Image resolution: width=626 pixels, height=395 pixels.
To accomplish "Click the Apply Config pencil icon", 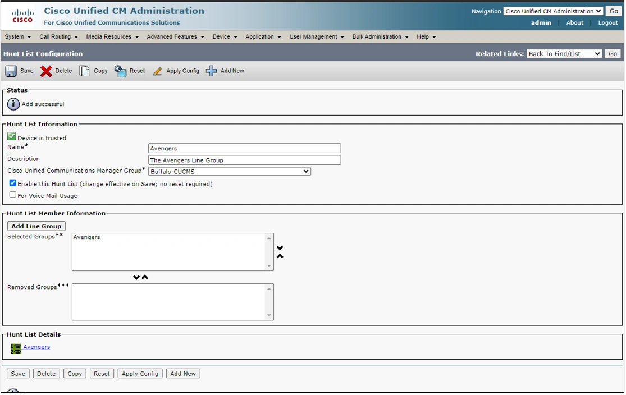I will point(158,71).
